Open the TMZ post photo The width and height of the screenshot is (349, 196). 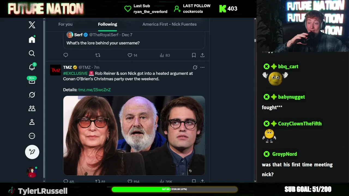pos(134,135)
